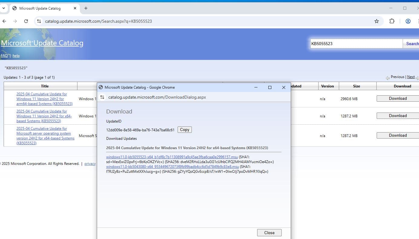Download the windows11.0-kb5043080-x64 msu file

tap(172, 167)
